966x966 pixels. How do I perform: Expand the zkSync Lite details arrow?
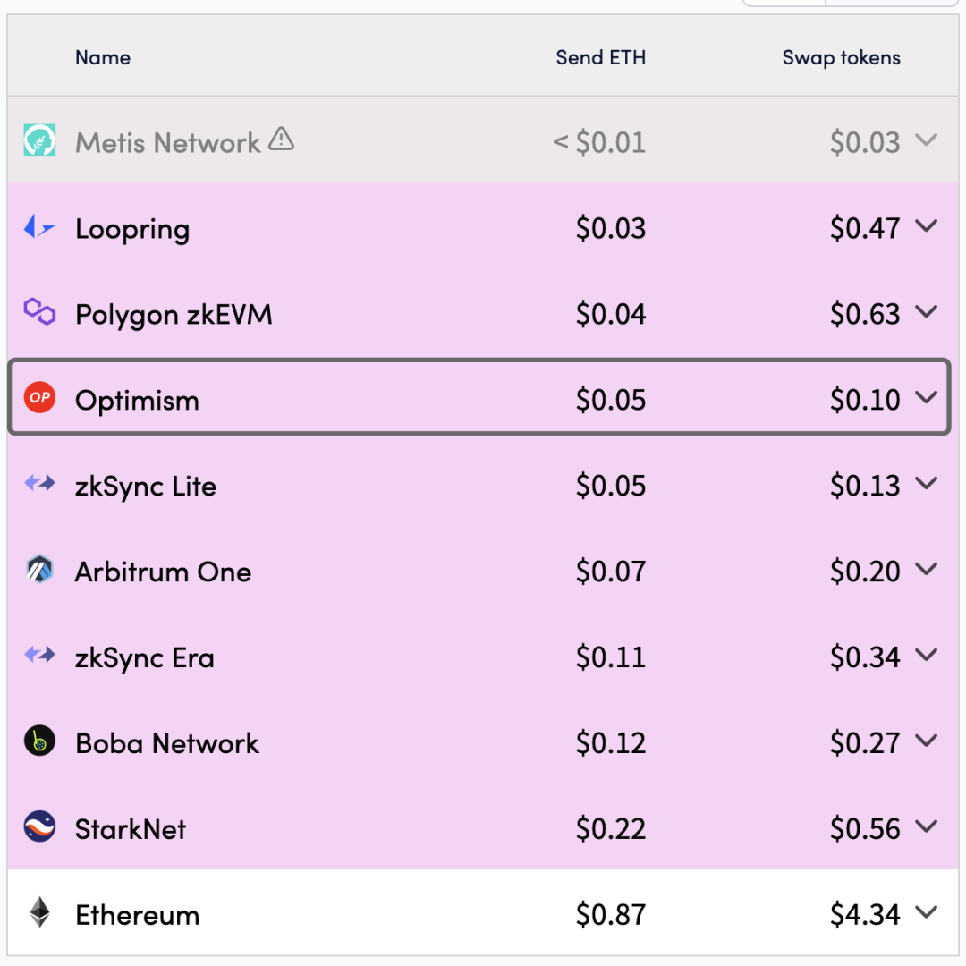pyautogui.click(x=927, y=484)
